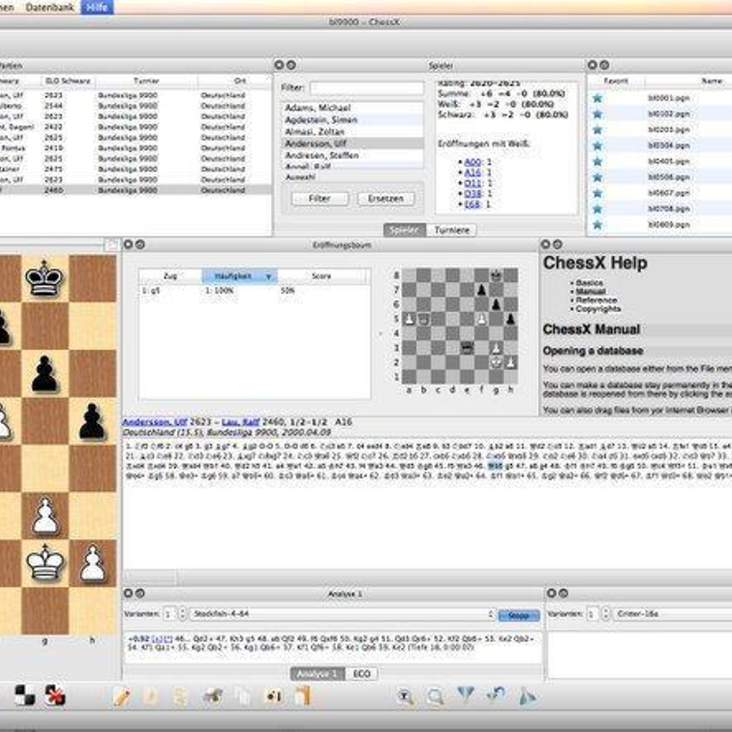The height and width of the screenshot is (732, 732).
Task: Open the A00 opening link
Action: point(473,162)
